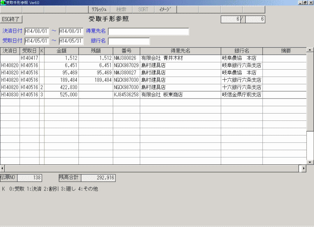Open the イメージ toolbar button
314x227 pixels.
coord(165,9)
